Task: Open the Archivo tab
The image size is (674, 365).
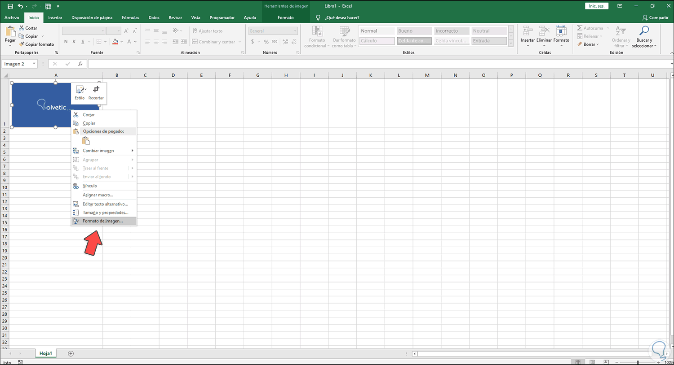Action: point(12,17)
